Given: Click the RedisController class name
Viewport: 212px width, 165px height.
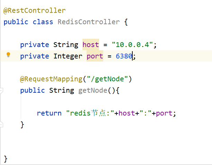Looking at the screenshot, I should [x=89, y=22].
